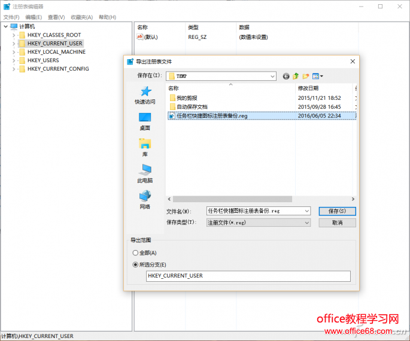Expand HKEY_CLASSES_ROOT tree node
410x341 pixels.
coord(14,35)
